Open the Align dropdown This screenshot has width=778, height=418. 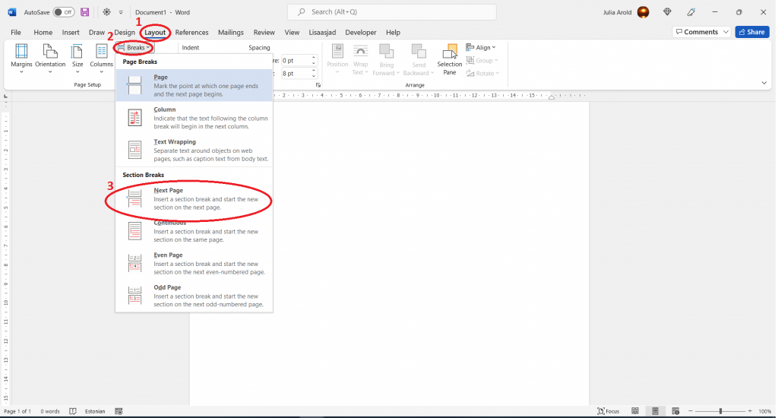[481, 47]
